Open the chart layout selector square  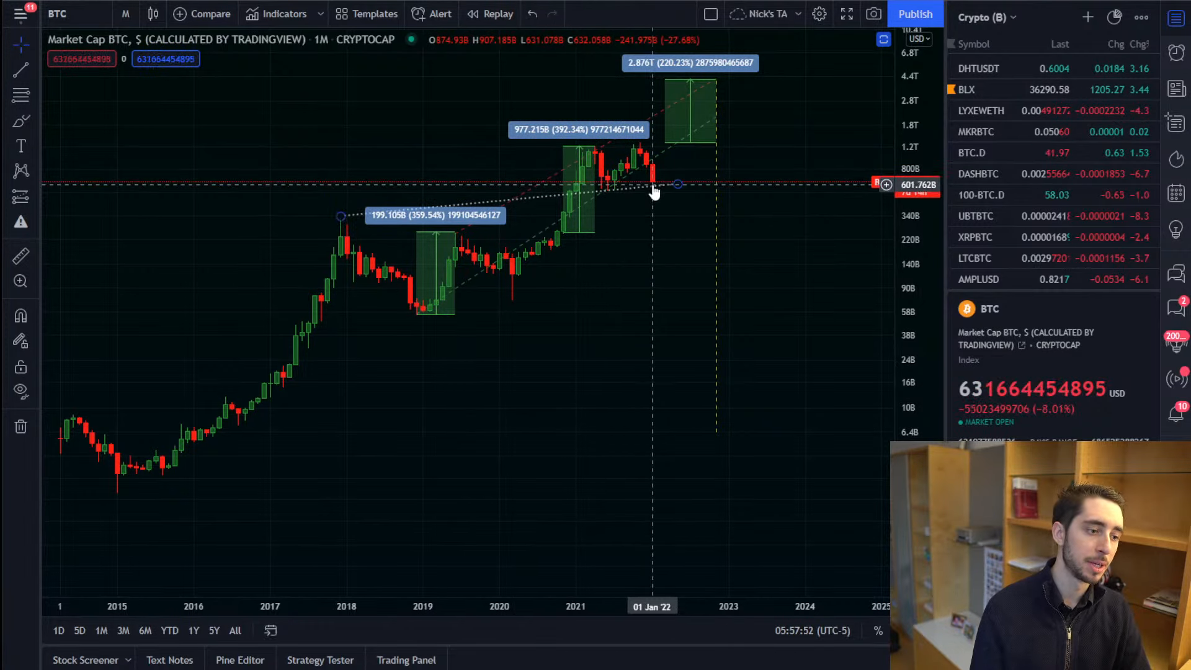pyautogui.click(x=711, y=14)
